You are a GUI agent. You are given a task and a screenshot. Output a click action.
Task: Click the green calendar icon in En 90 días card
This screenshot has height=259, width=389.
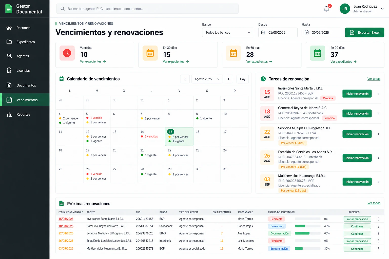pos(318,53)
